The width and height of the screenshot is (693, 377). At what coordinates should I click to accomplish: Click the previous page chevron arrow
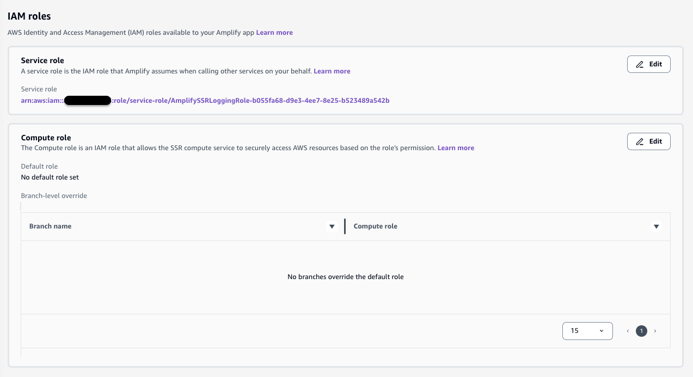click(x=627, y=331)
